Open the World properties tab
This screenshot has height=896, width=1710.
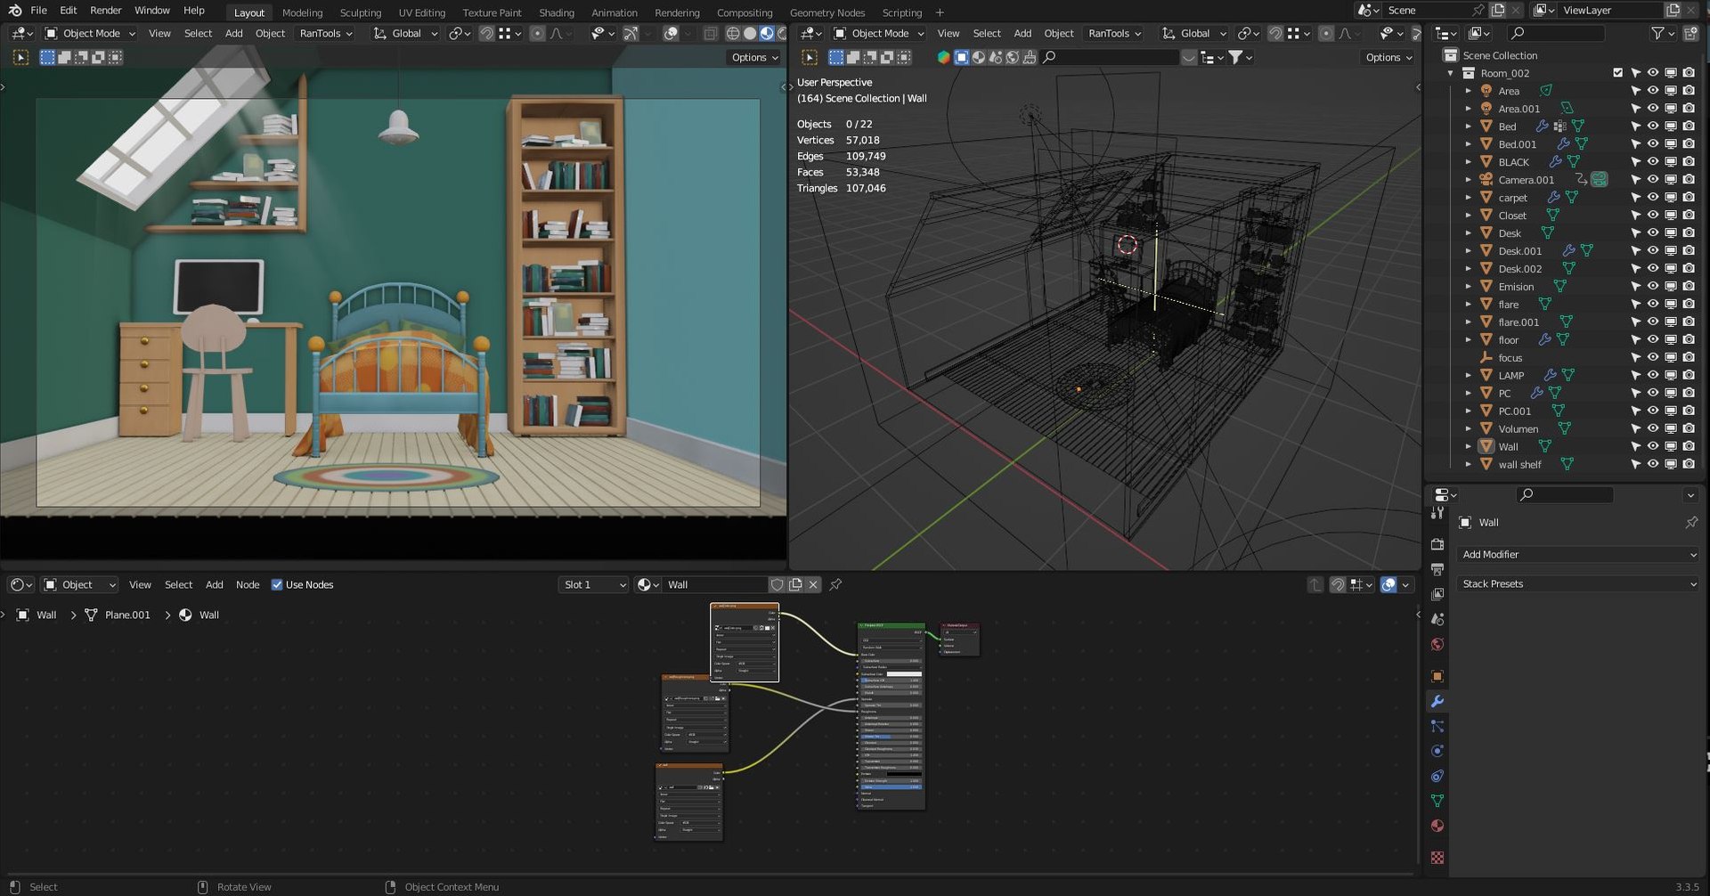pyautogui.click(x=1437, y=644)
